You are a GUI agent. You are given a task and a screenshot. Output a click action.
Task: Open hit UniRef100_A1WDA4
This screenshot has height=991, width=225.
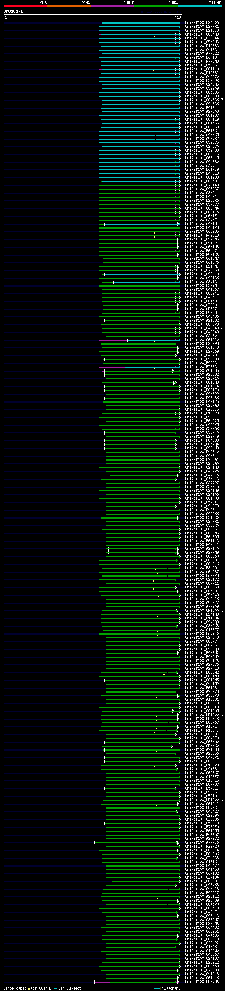201,618
